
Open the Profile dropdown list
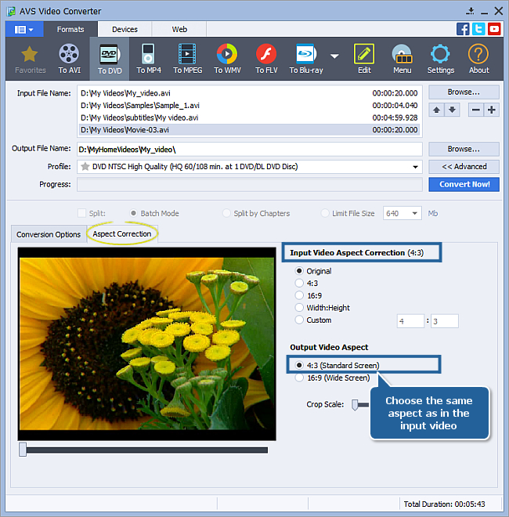click(x=415, y=167)
